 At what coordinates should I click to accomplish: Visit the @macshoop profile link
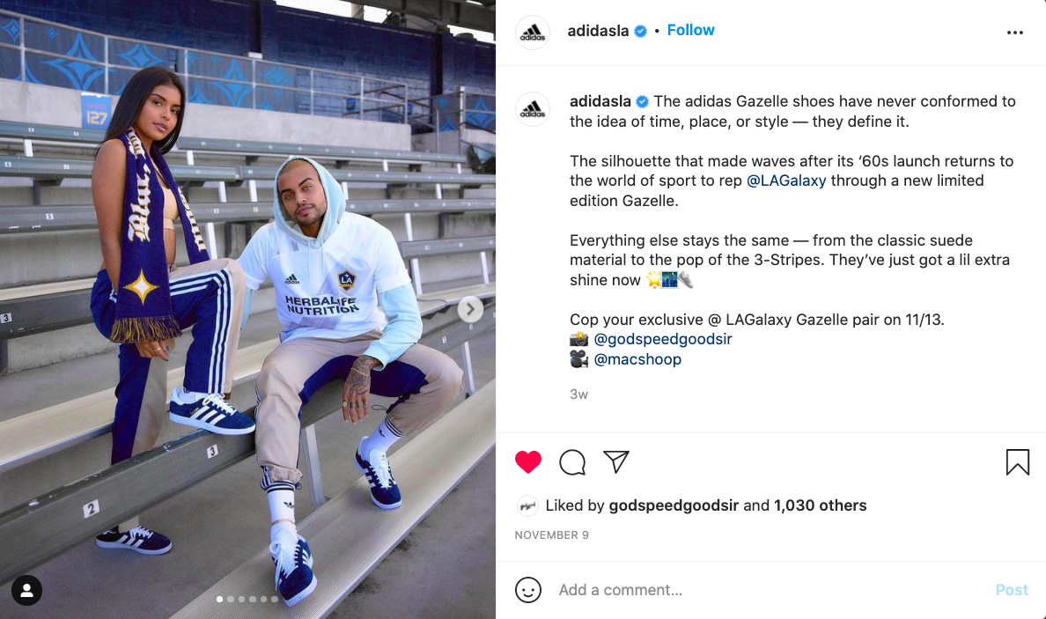coord(637,359)
